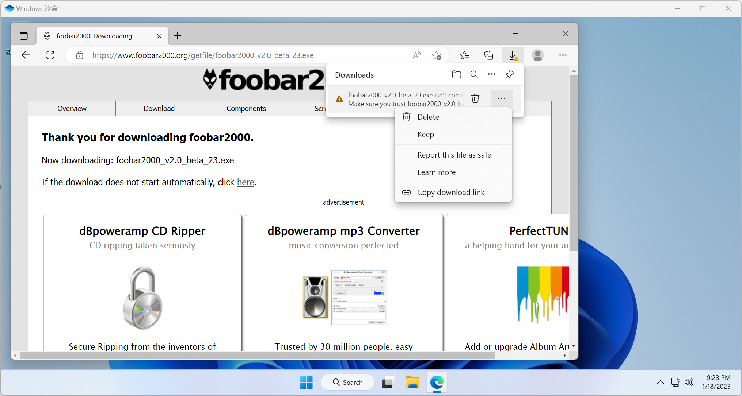Screen dimensions: 742x396
Task: Add this page to favorites star
Action: point(436,55)
